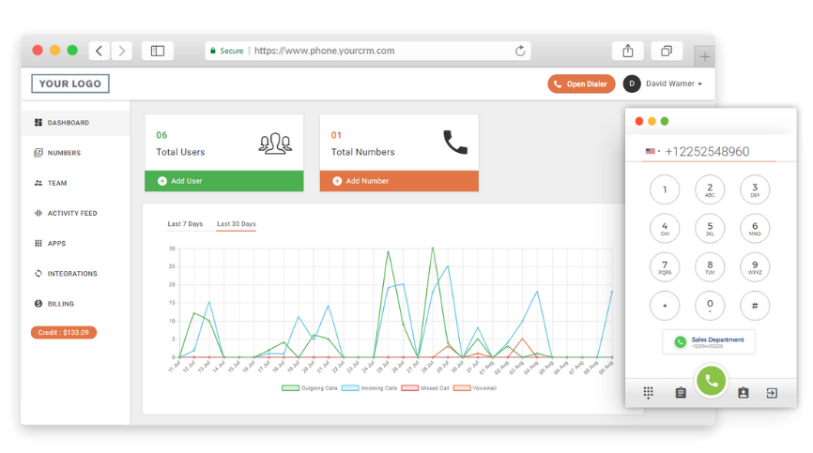Toggle the Missed Call legend swatch

click(409, 387)
